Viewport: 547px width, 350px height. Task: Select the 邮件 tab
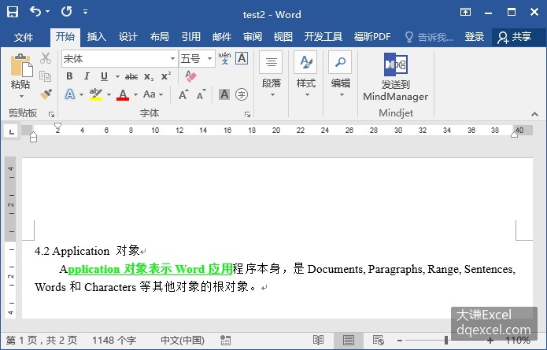pos(222,37)
